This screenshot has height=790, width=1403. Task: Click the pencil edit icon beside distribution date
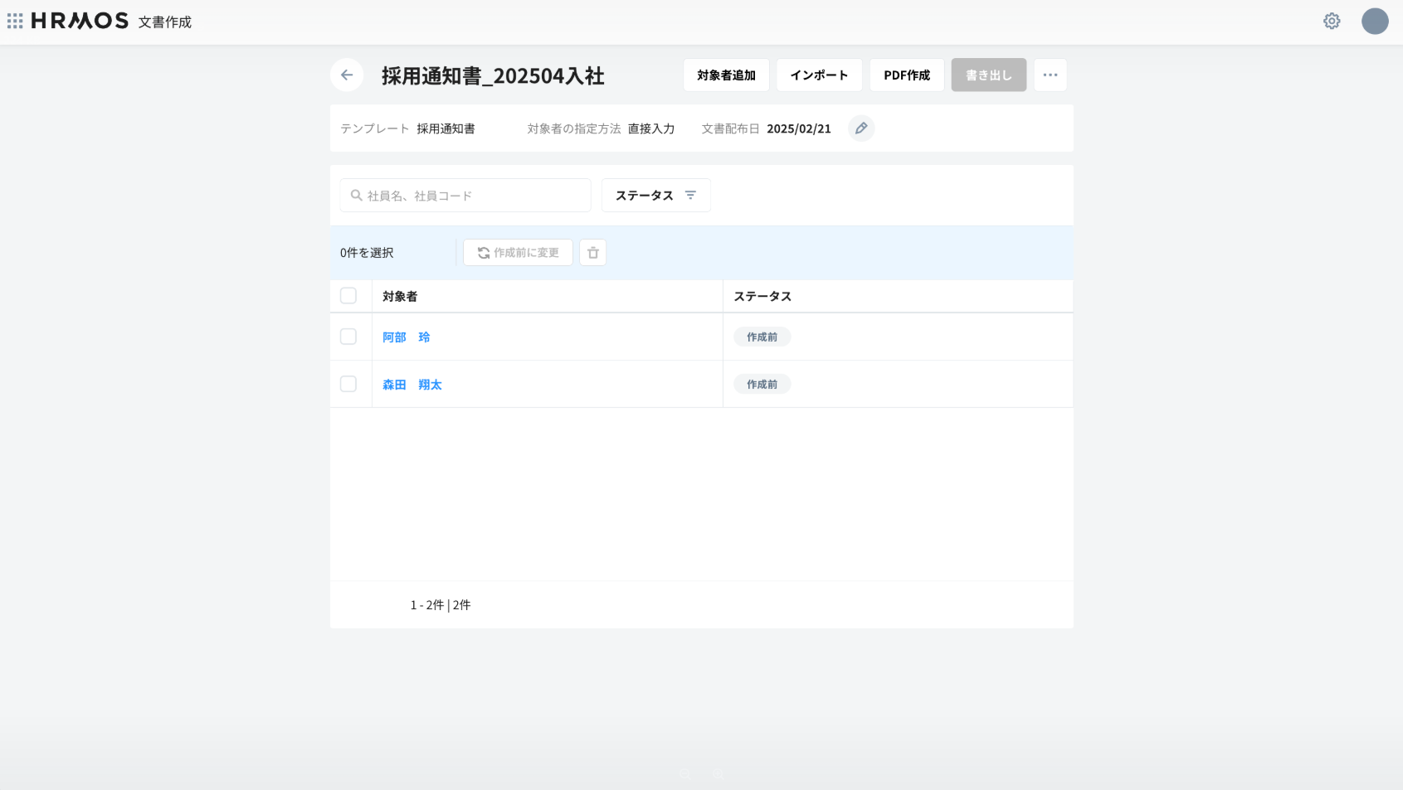[x=861, y=128]
